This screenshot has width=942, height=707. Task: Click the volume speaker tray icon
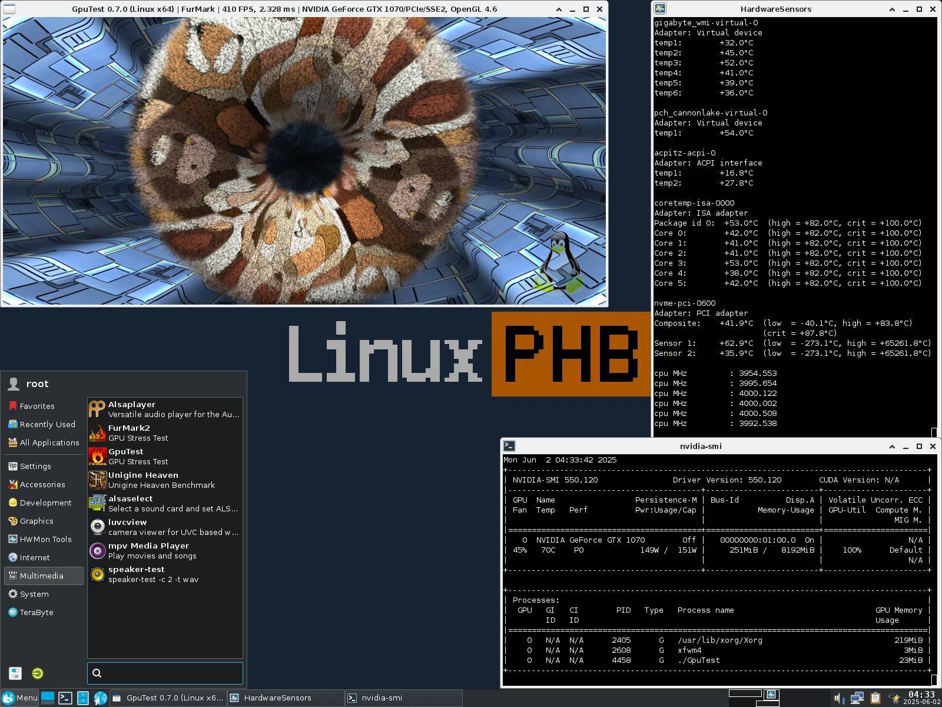point(839,698)
